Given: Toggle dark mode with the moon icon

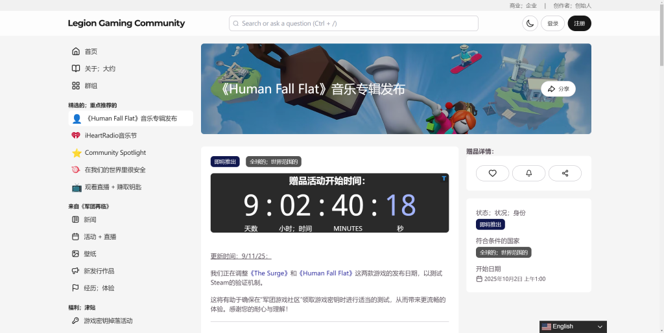Looking at the screenshot, I should coord(530,23).
